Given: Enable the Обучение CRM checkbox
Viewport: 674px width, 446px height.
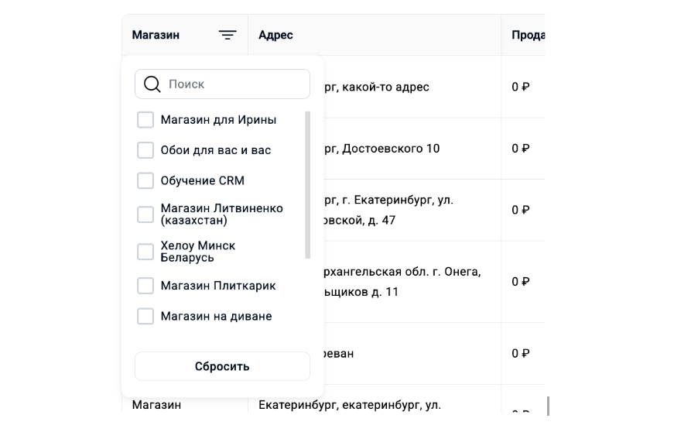Looking at the screenshot, I should (145, 180).
